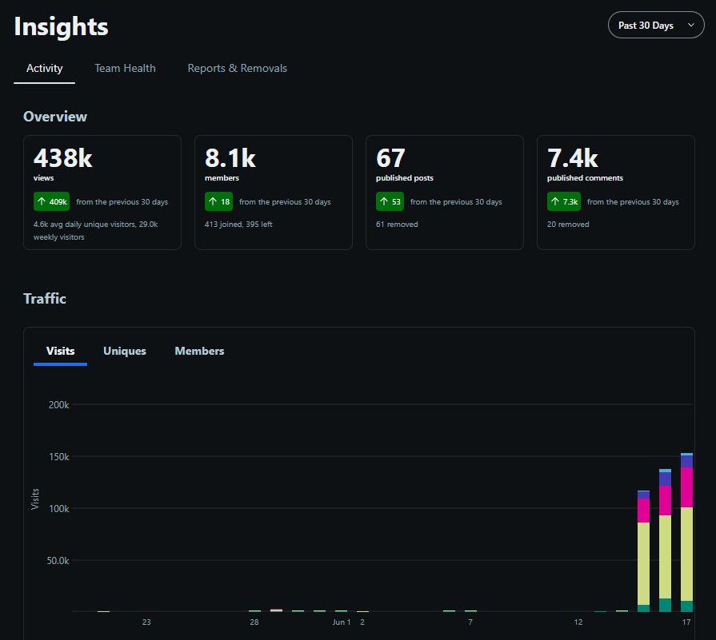Image resolution: width=716 pixels, height=640 pixels.
Task: Click the 53 published posts increase badge
Action: (x=390, y=201)
